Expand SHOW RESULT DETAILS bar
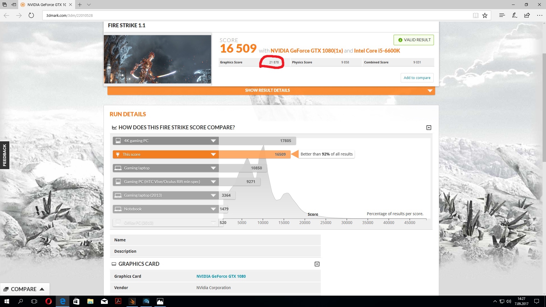The width and height of the screenshot is (546, 307). 271,90
